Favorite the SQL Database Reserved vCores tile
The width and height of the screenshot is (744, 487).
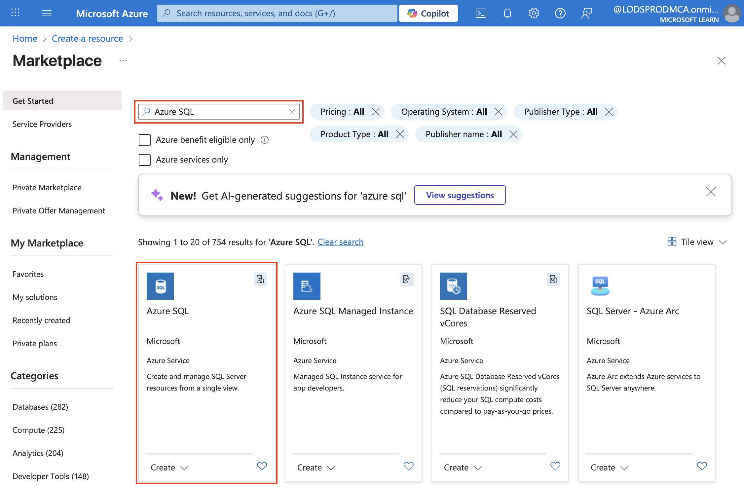click(555, 466)
